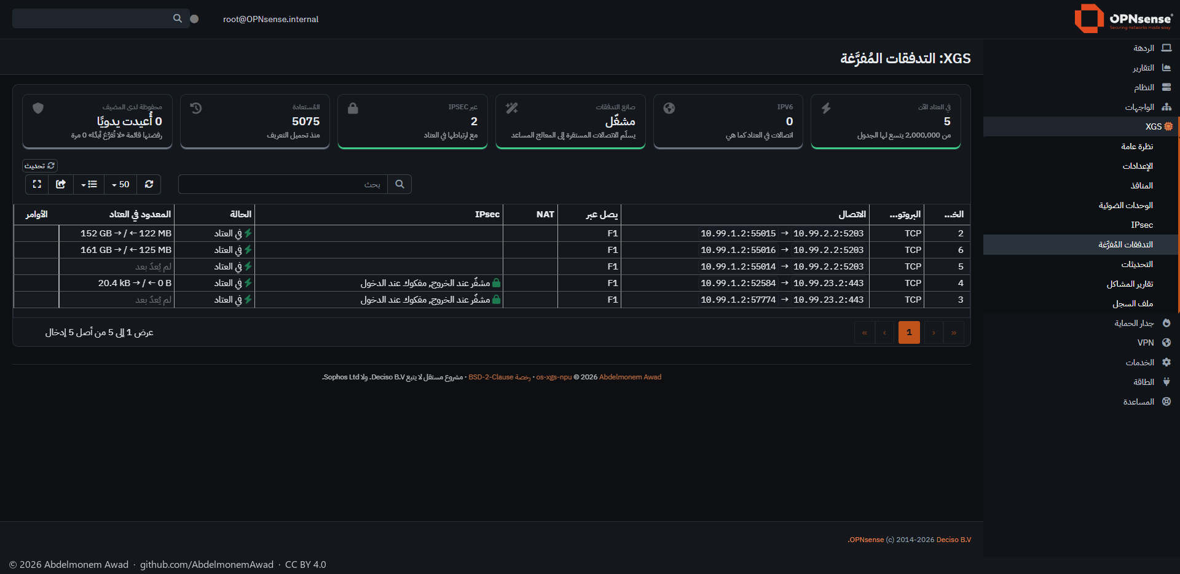Open ملف السجل log file page
The width and height of the screenshot is (1180, 574).
(x=1081, y=303)
